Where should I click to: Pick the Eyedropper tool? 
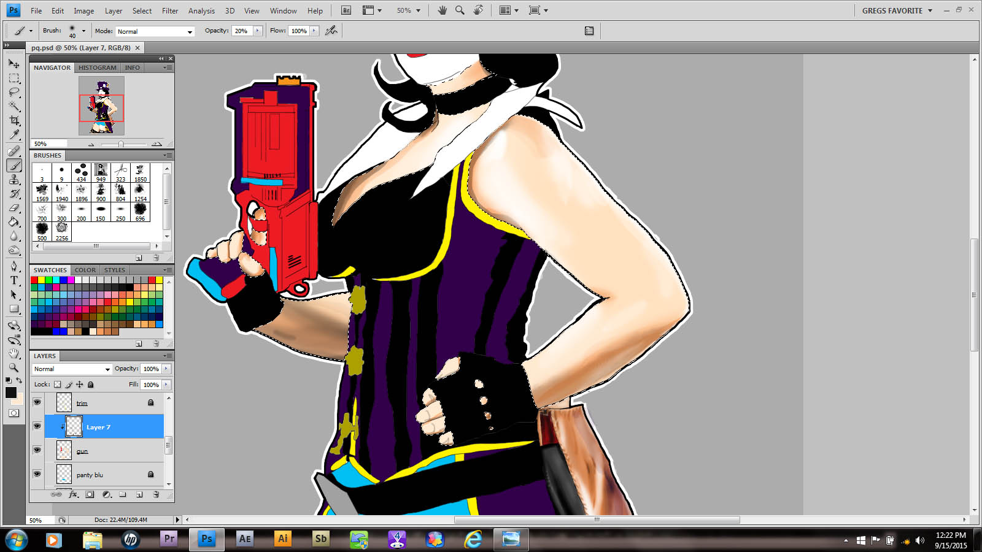tap(14, 135)
